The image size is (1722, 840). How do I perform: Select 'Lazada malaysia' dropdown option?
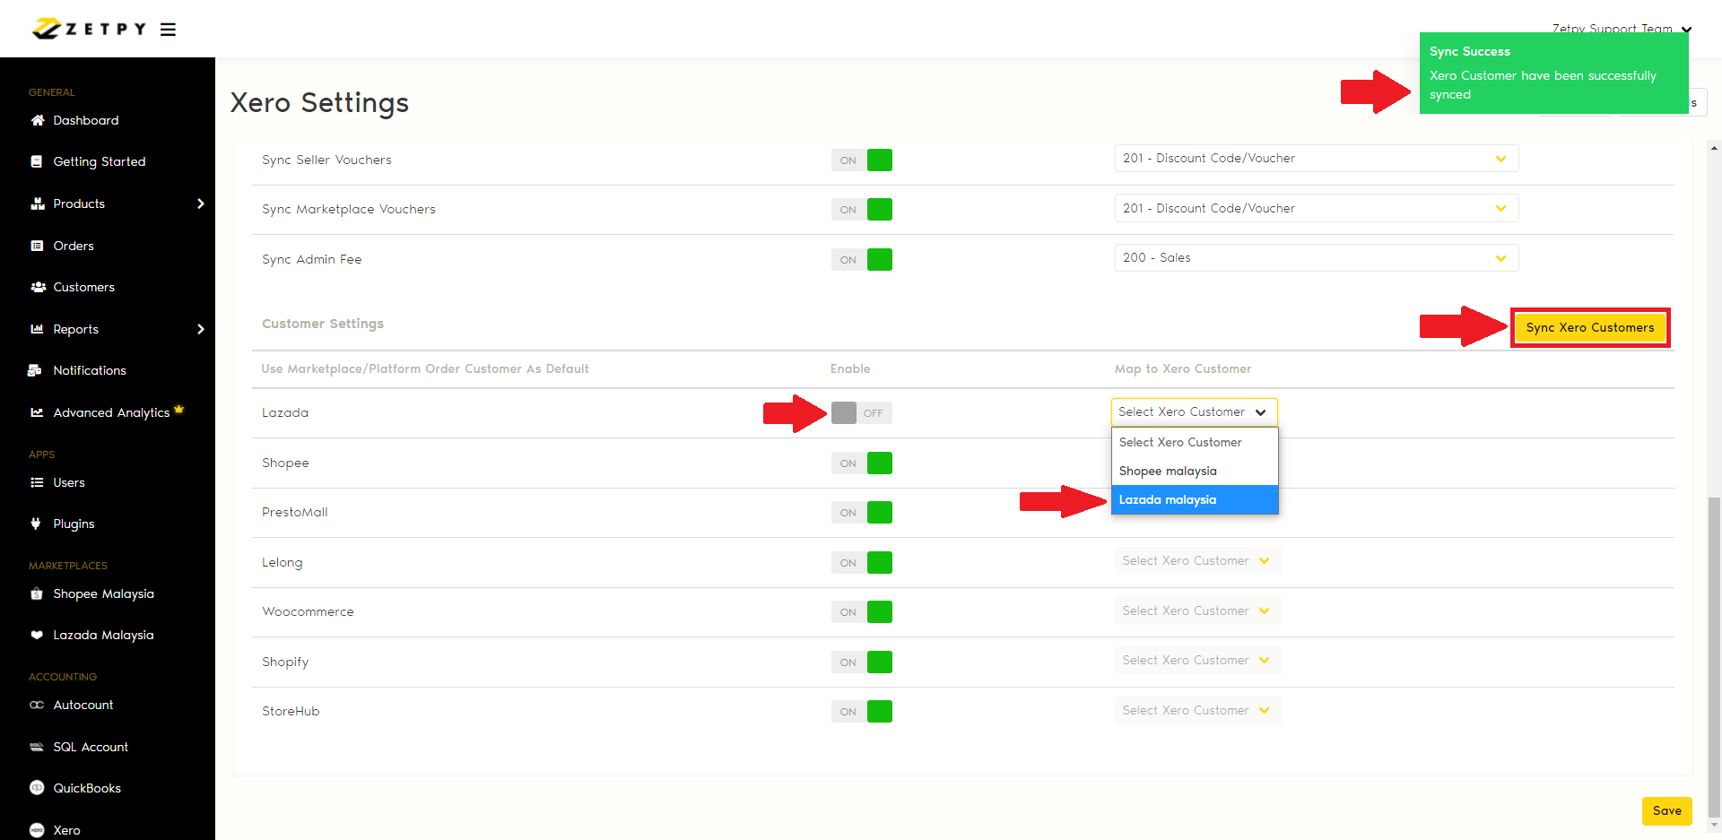pos(1195,500)
